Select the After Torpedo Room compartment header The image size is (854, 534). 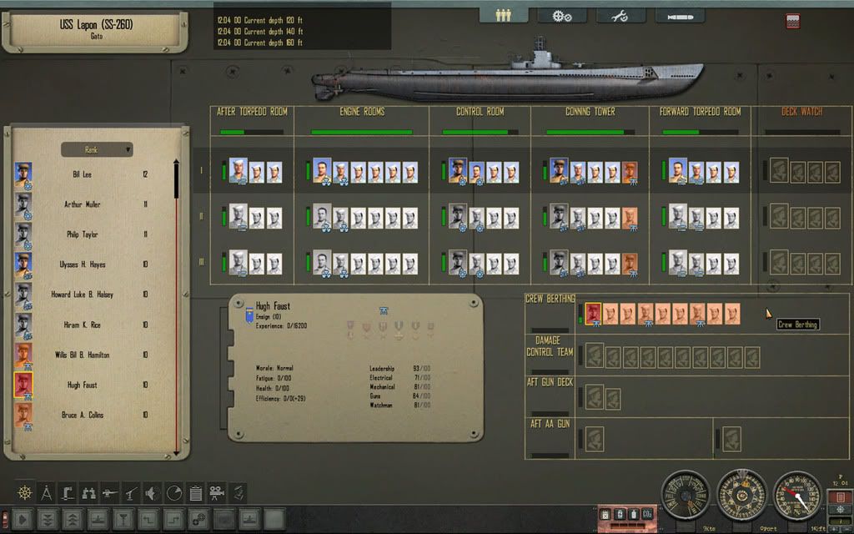pos(252,112)
